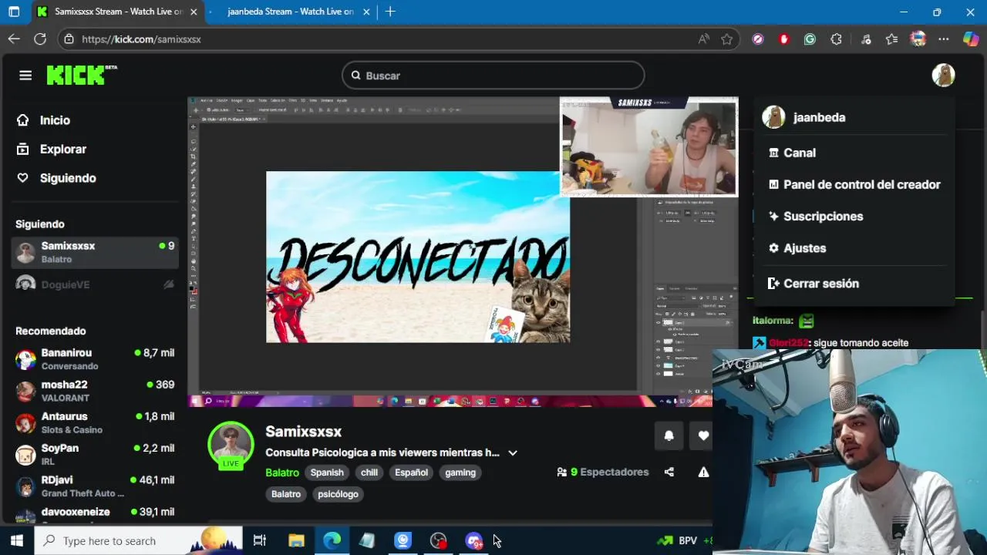The height and width of the screenshot is (555, 987).
Task: Click the notification bell button
Action: pyautogui.click(x=669, y=436)
